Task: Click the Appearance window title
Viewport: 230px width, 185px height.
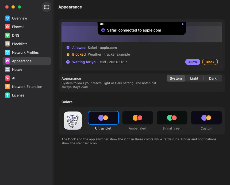Action: point(70,7)
